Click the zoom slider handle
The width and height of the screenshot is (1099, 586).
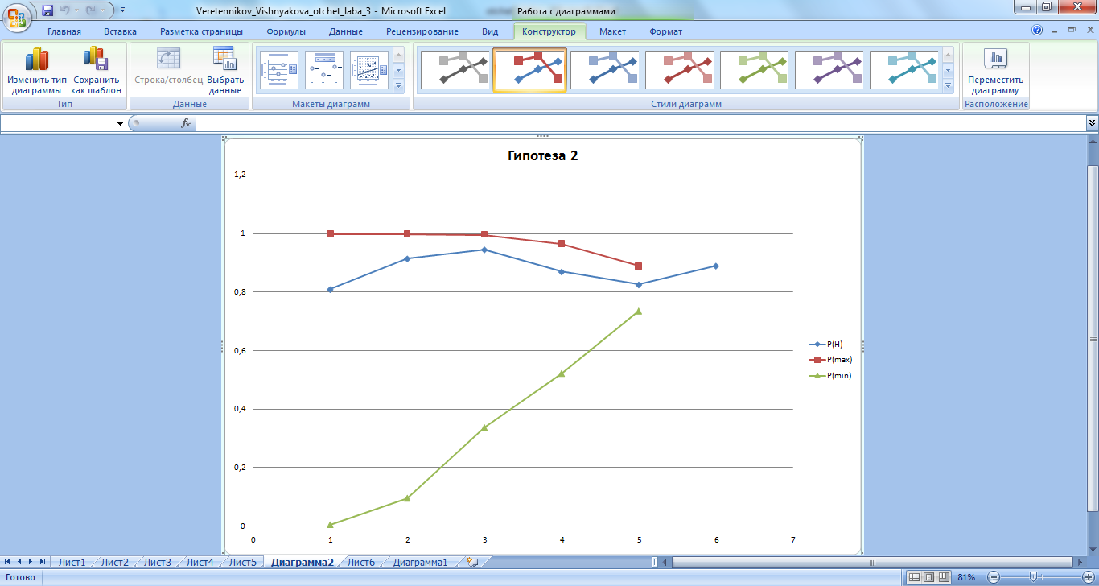click(x=1035, y=577)
